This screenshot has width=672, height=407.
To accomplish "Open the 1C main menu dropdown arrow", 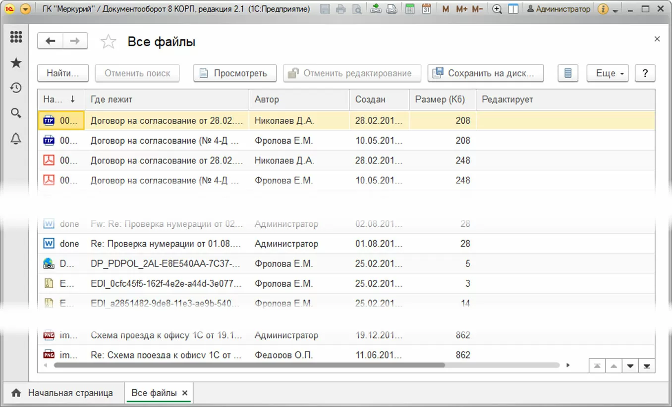I will point(25,9).
